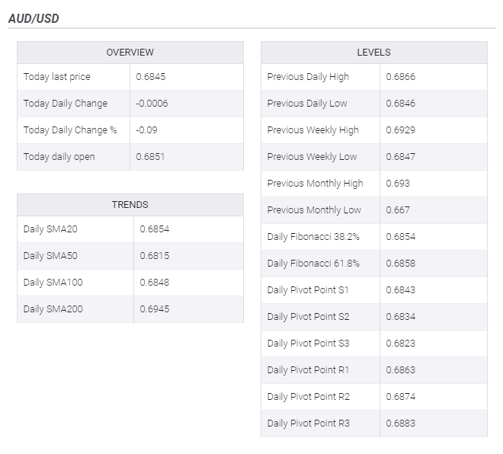Click the 'Daily SMA20' label
Image resolution: width=503 pixels, height=454 pixels.
click(50, 229)
